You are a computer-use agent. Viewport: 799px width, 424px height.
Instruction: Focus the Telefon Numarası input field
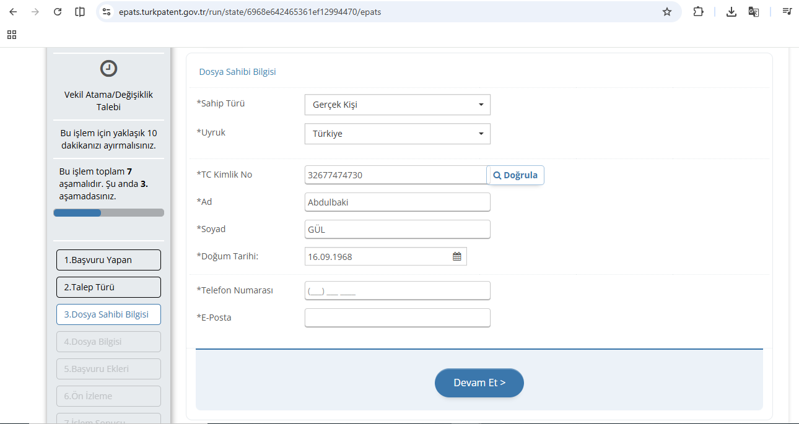pos(397,290)
